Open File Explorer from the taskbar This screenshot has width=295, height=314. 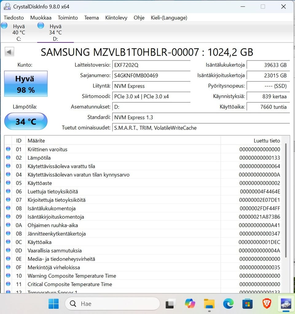pos(209,304)
